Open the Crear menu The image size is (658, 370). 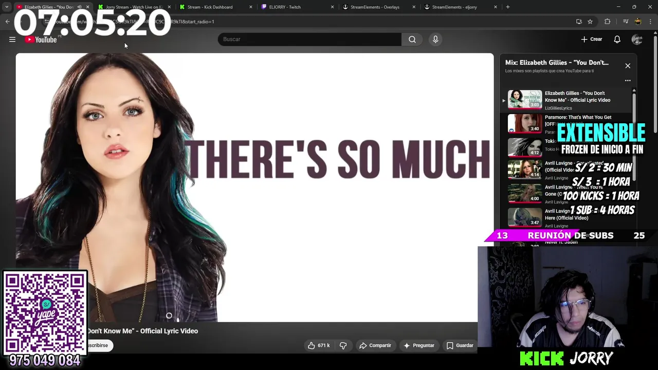pos(592,39)
